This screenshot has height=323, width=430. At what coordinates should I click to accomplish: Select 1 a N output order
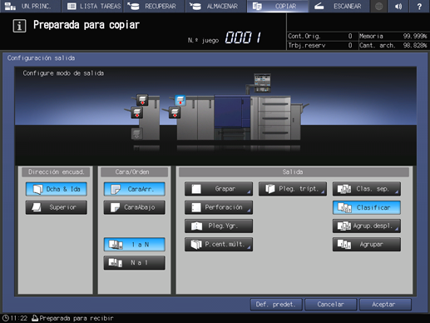tap(135, 245)
